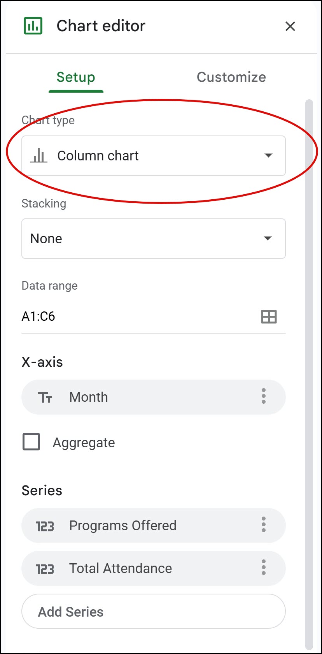Expand the Stacking dropdown showing None
The width and height of the screenshot is (322, 654).
[x=154, y=239]
